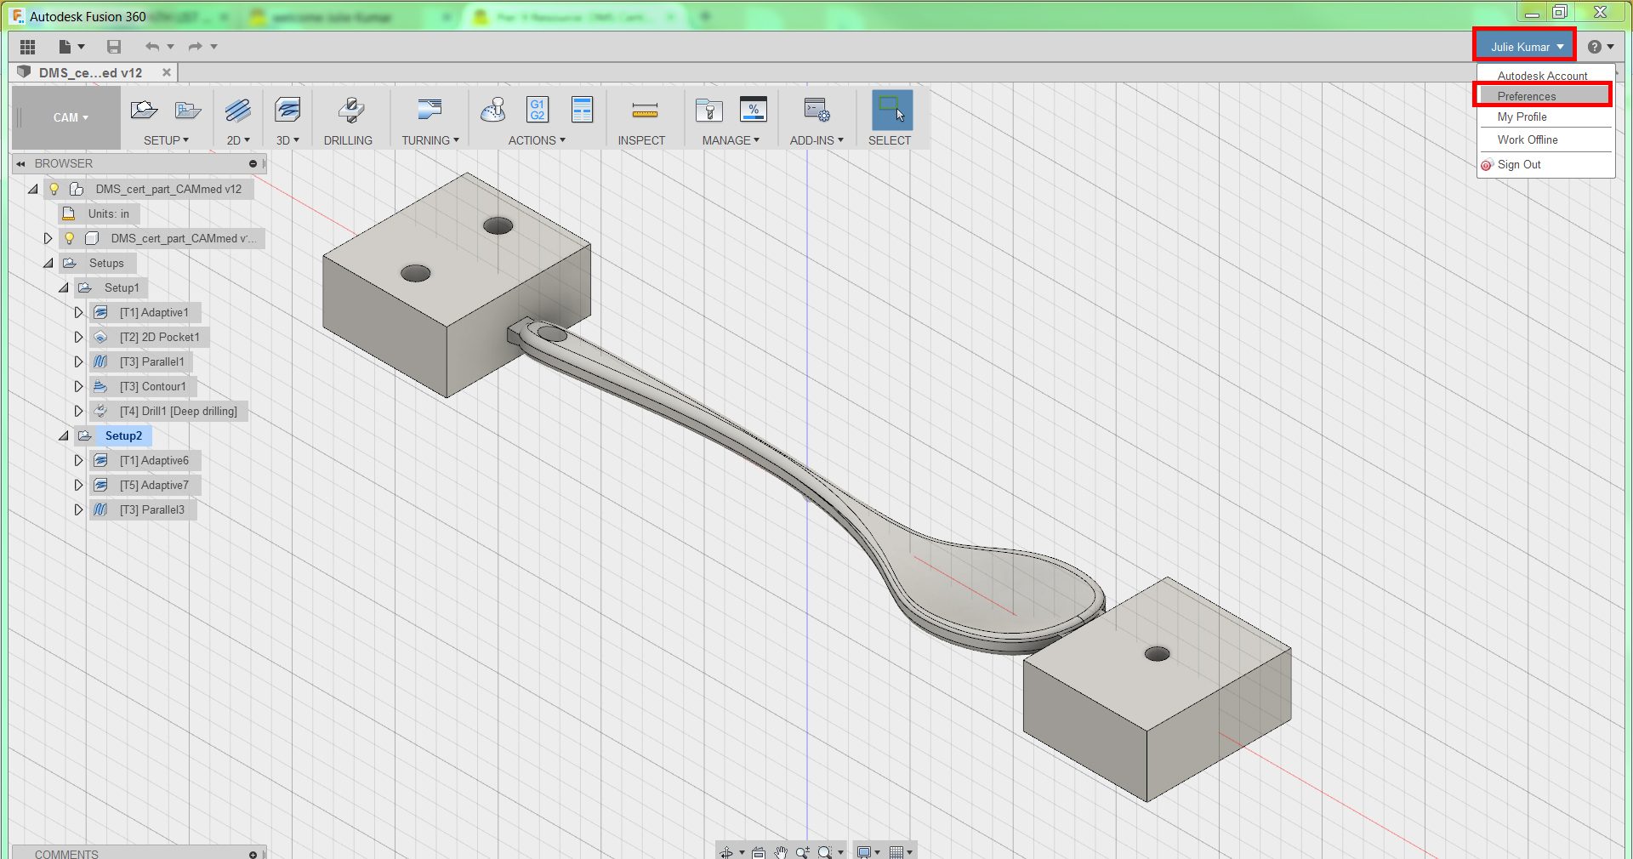Open the ADD-INS dropdown menu
1633x859 pixels.
tap(816, 140)
